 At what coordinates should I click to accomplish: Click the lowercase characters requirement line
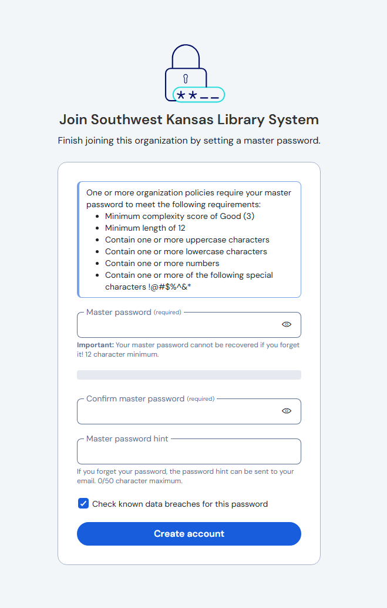coord(186,251)
